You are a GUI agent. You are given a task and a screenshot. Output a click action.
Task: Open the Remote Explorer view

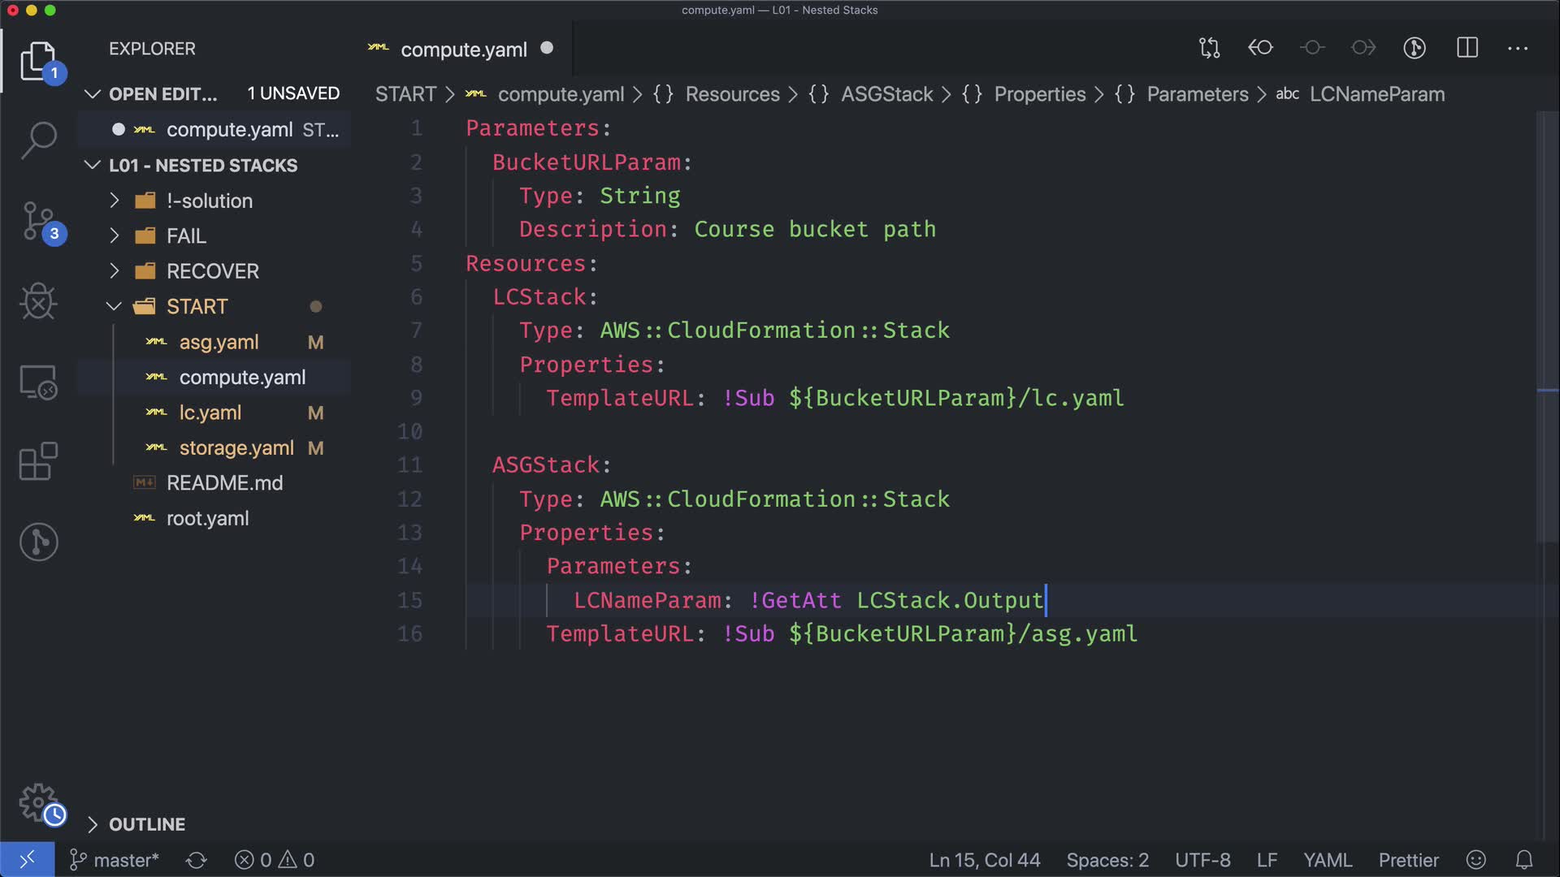coord(38,382)
